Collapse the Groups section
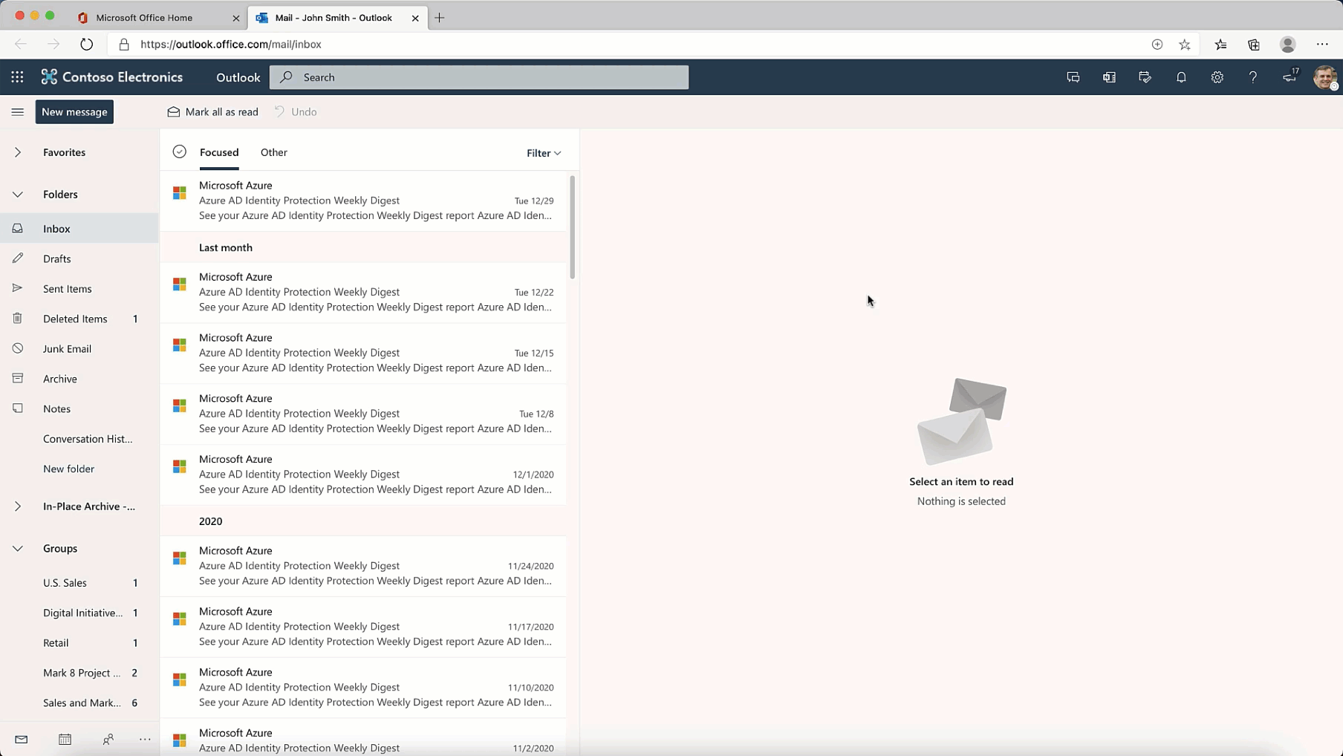Image resolution: width=1343 pixels, height=756 pixels. 18,549
